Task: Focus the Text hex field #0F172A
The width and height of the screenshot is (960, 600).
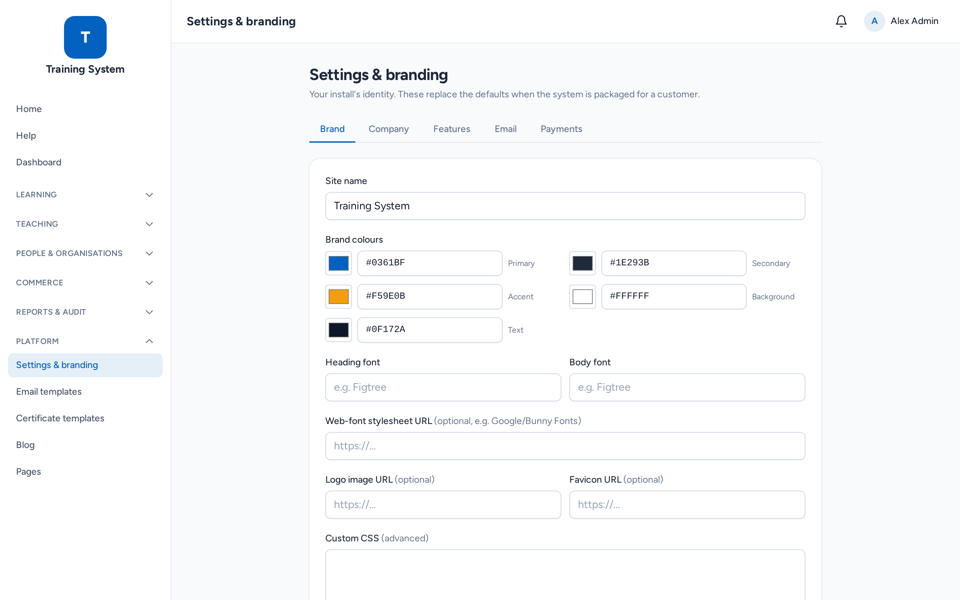Action: [430, 330]
